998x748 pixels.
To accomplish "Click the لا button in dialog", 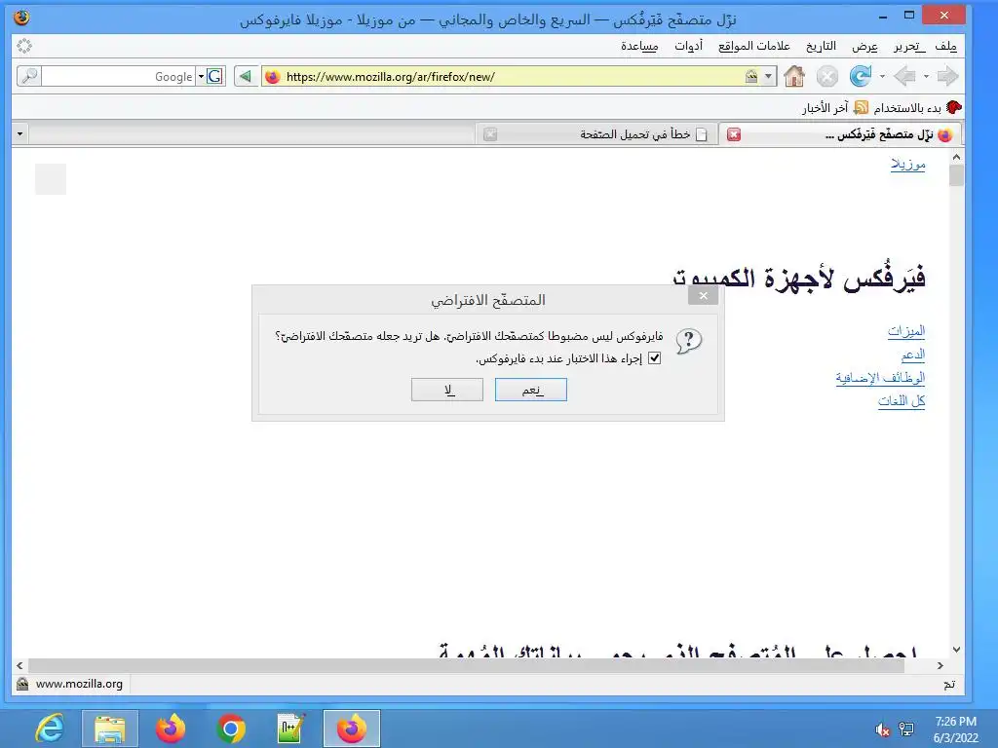I will coord(447,390).
